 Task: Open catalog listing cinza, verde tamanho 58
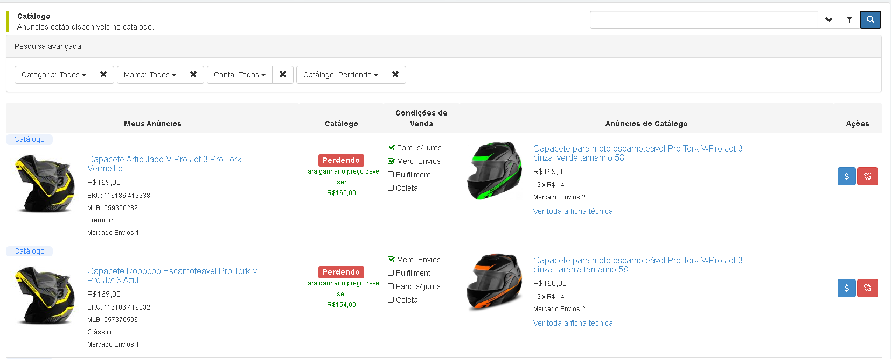point(638,153)
